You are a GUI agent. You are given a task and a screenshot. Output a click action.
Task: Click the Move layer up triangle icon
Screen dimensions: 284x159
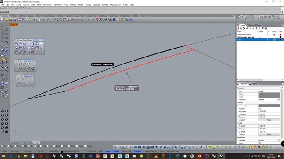coord(247,28)
